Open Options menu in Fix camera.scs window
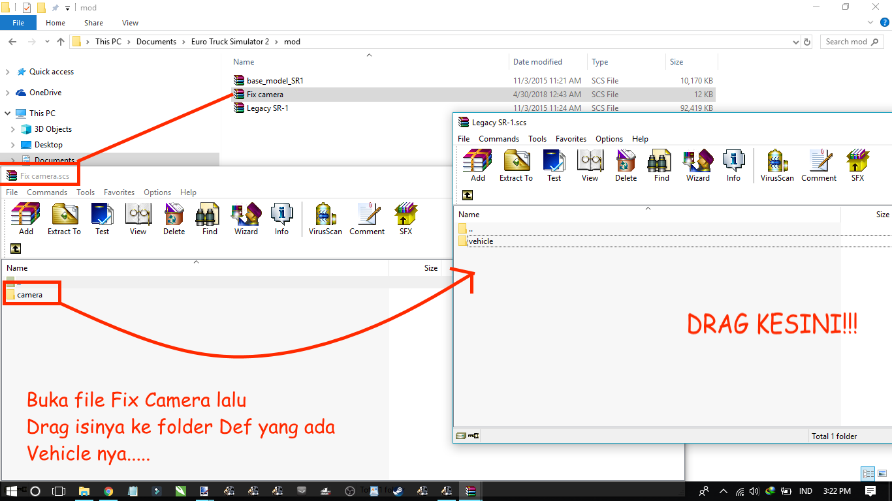Image resolution: width=892 pixels, height=501 pixels. point(157,192)
